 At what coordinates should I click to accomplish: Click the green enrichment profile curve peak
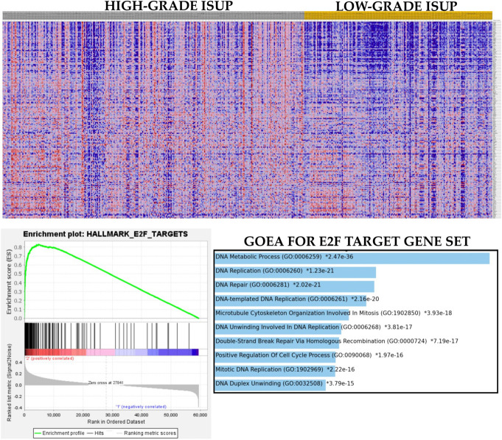pyautogui.click(x=38, y=245)
